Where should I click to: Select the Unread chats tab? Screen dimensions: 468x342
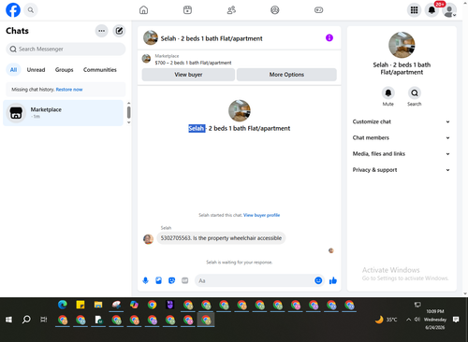coord(36,70)
